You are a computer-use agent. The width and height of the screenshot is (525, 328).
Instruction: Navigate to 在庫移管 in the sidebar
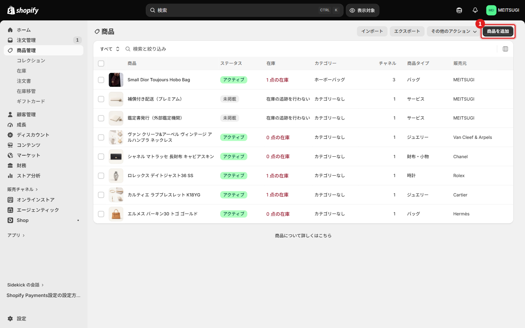26,91
